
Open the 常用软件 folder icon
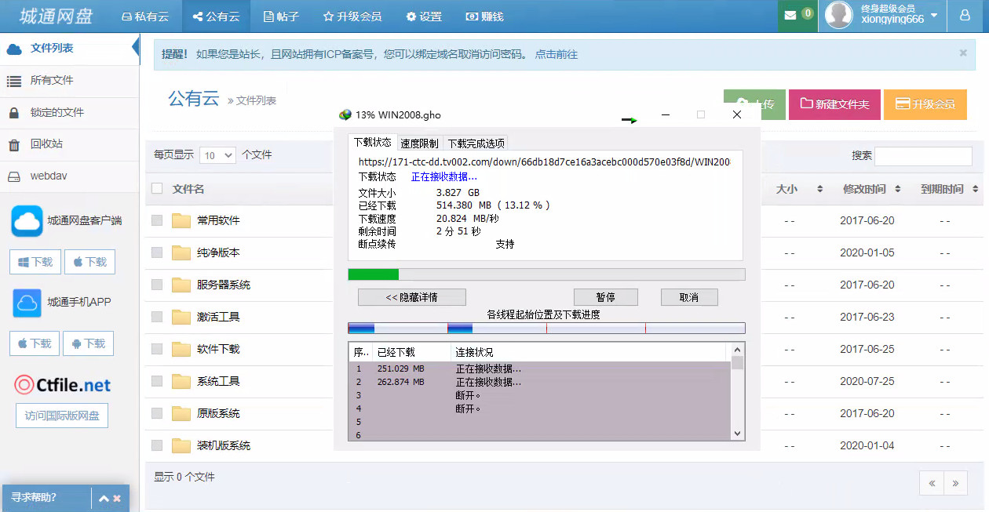click(x=182, y=220)
